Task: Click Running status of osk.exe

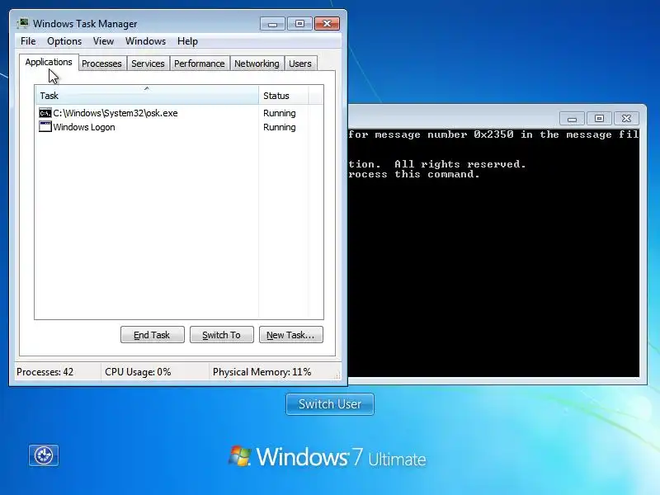Action: [x=280, y=113]
